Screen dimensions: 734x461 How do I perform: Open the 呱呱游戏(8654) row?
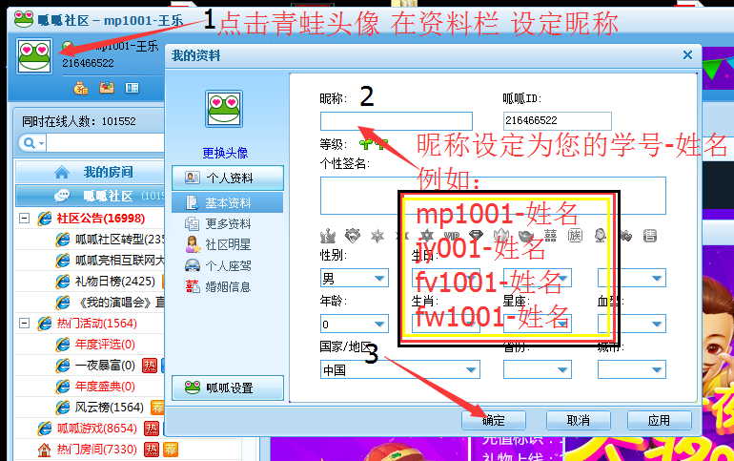[x=97, y=429]
